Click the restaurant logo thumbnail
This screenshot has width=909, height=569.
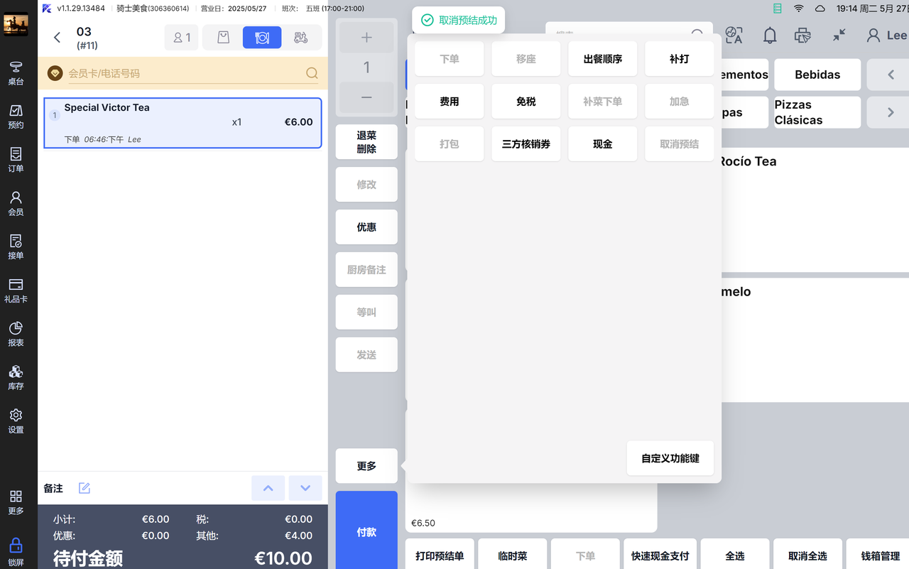pyautogui.click(x=16, y=25)
